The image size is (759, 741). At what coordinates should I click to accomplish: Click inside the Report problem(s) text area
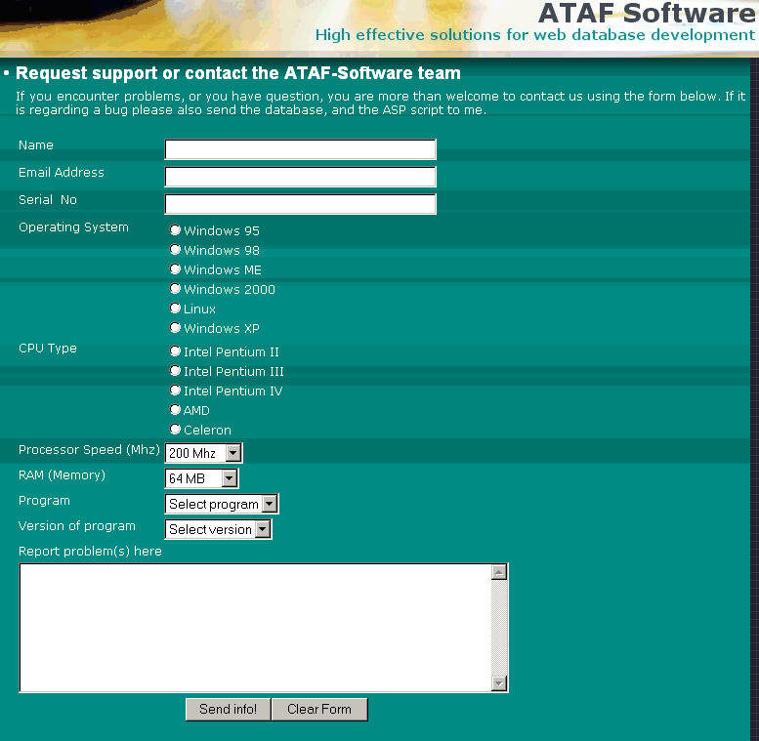tap(255, 628)
